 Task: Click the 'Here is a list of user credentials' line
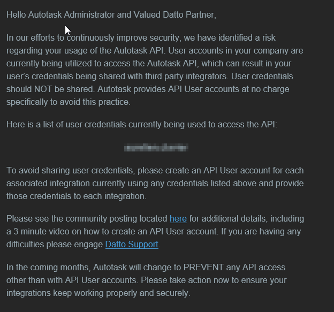click(142, 124)
